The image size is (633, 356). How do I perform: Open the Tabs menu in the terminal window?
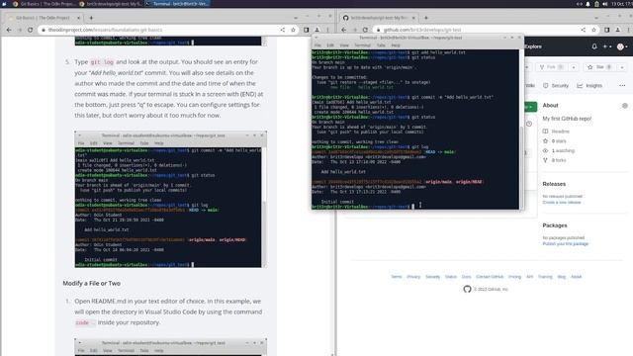[x=381, y=45]
